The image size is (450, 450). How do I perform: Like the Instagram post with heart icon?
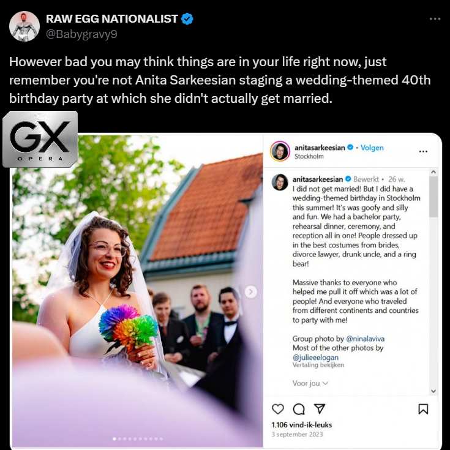(x=277, y=409)
